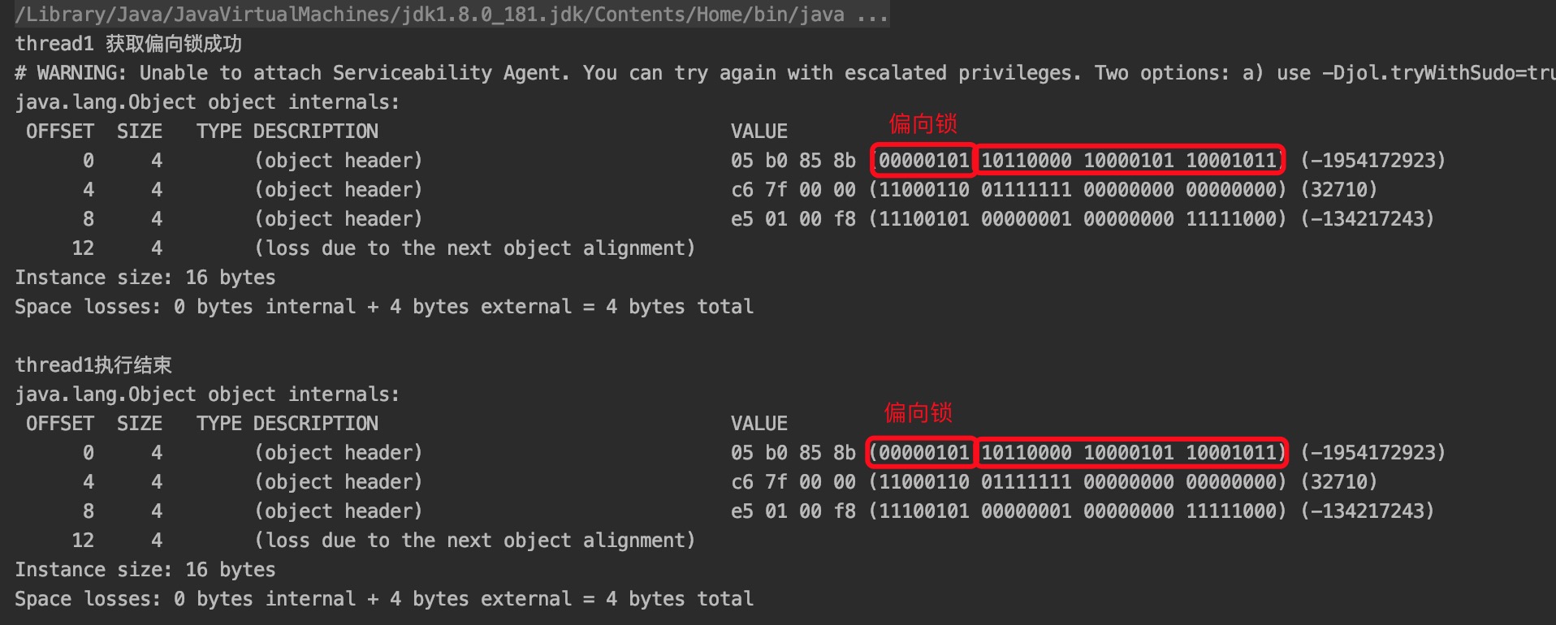Screen dimensions: 1556x625
Task: Click the WARNING Serviceability Agent message line
Action: [x=784, y=73]
